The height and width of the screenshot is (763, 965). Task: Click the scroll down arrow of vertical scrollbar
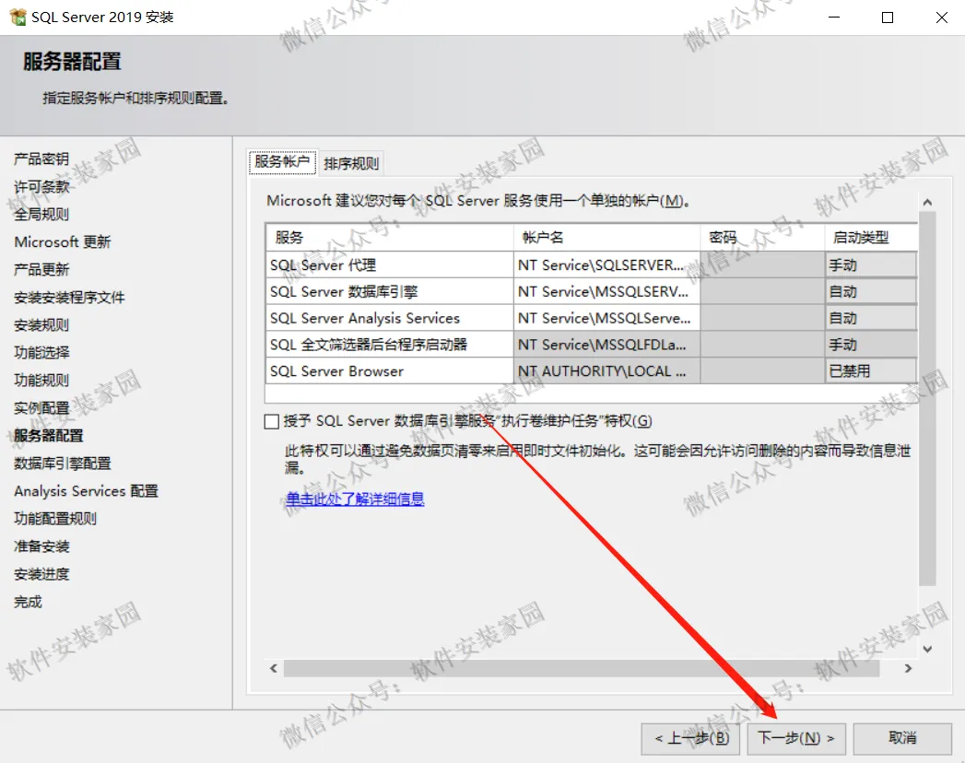click(927, 649)
